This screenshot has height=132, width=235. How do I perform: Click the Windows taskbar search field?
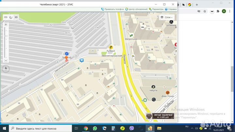click(x=42, y=128)
